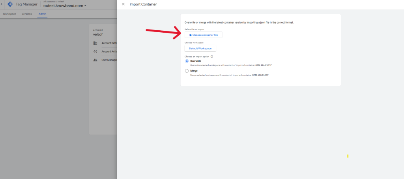Click the velsof account name
This screenshot has height=179, width=404.
[98, 34]
